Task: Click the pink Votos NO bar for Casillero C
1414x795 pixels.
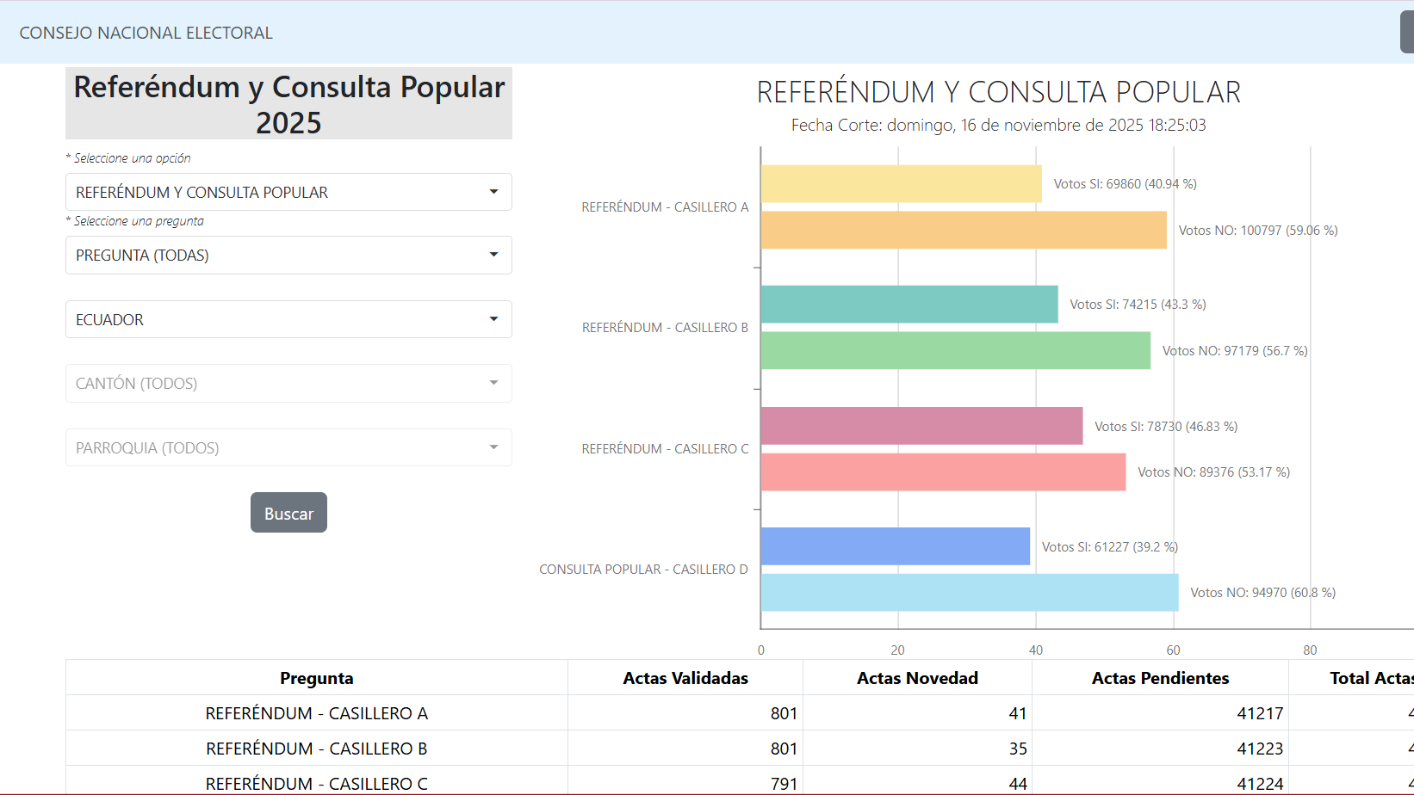Action: click(943, 472)
